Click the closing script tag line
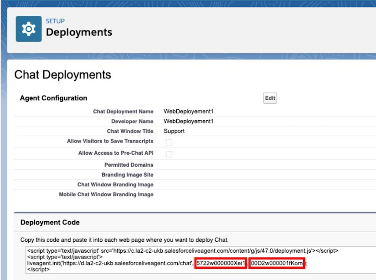This screenshot has width=376, height=280. pyautogui.click(x=38, y=269)
